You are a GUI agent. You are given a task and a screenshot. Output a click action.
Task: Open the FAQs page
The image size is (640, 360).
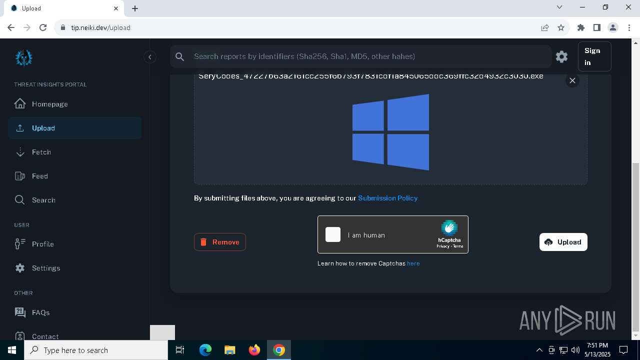tap(74, 312)
